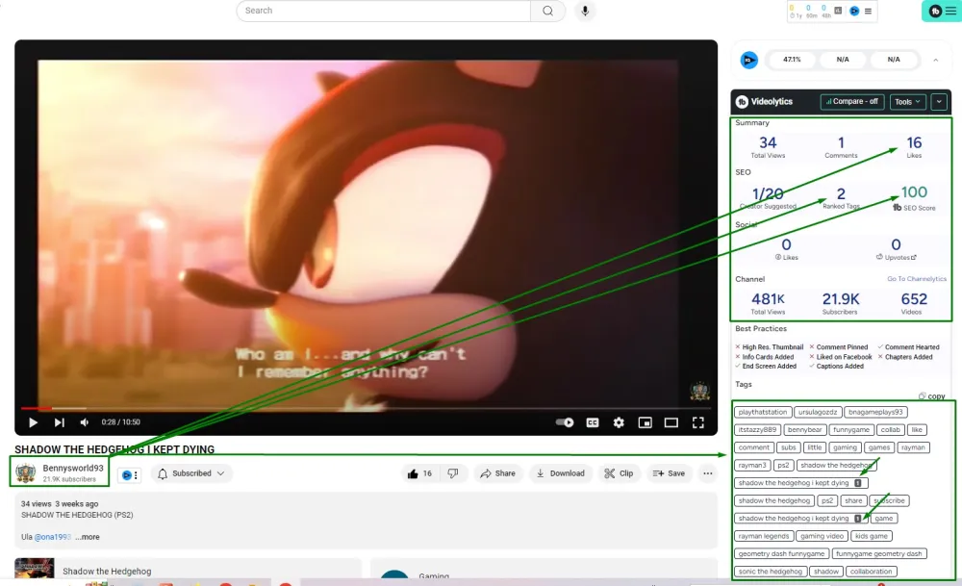This screenshot has height=586, width=962.
Task: Open Shadow the Hedgehog game card
Action: coord(188,570)
